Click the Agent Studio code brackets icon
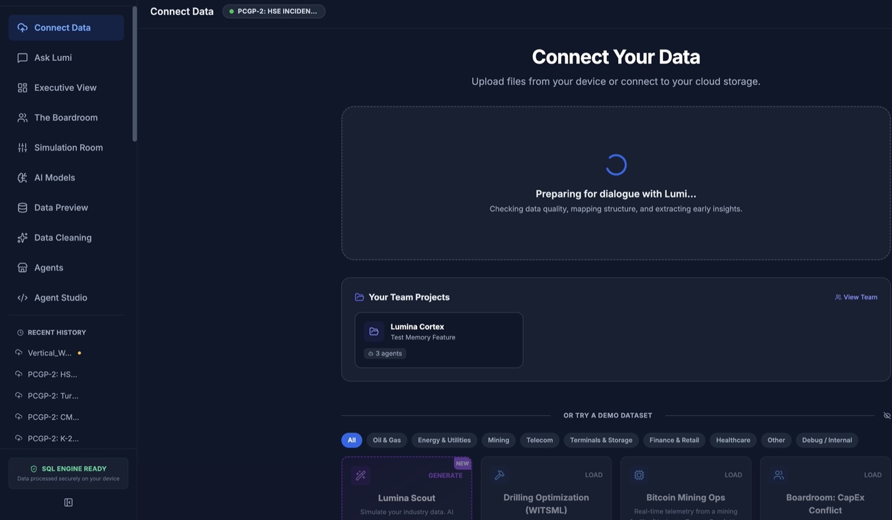The image size is (892, 520). pos(22,298)
